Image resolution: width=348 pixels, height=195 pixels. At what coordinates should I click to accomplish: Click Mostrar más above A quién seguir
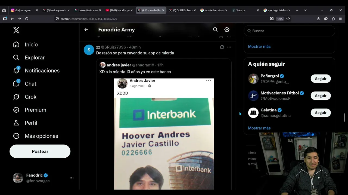259,47
